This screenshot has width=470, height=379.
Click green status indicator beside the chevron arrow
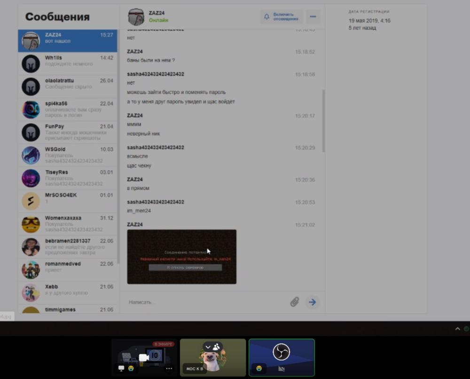466,329
